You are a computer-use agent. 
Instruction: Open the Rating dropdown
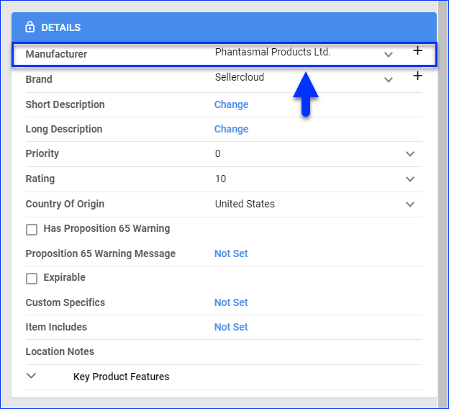pos(410,179)
